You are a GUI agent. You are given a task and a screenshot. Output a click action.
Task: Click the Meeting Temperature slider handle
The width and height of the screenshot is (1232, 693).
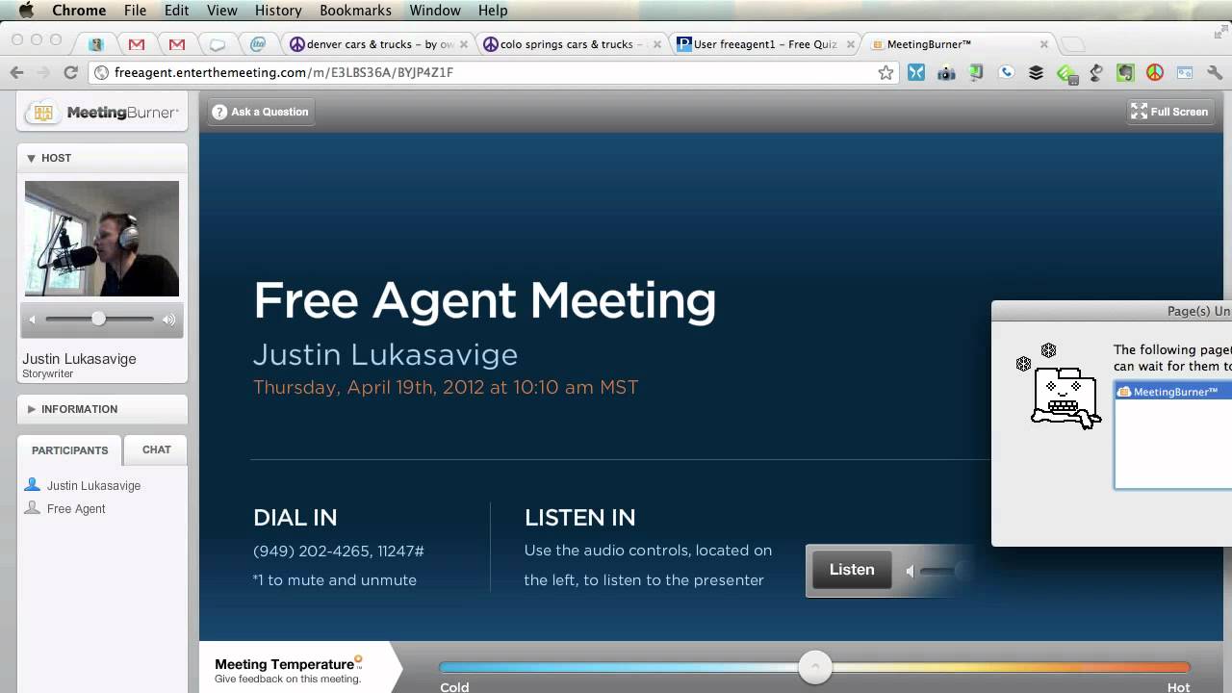point(815,667)
